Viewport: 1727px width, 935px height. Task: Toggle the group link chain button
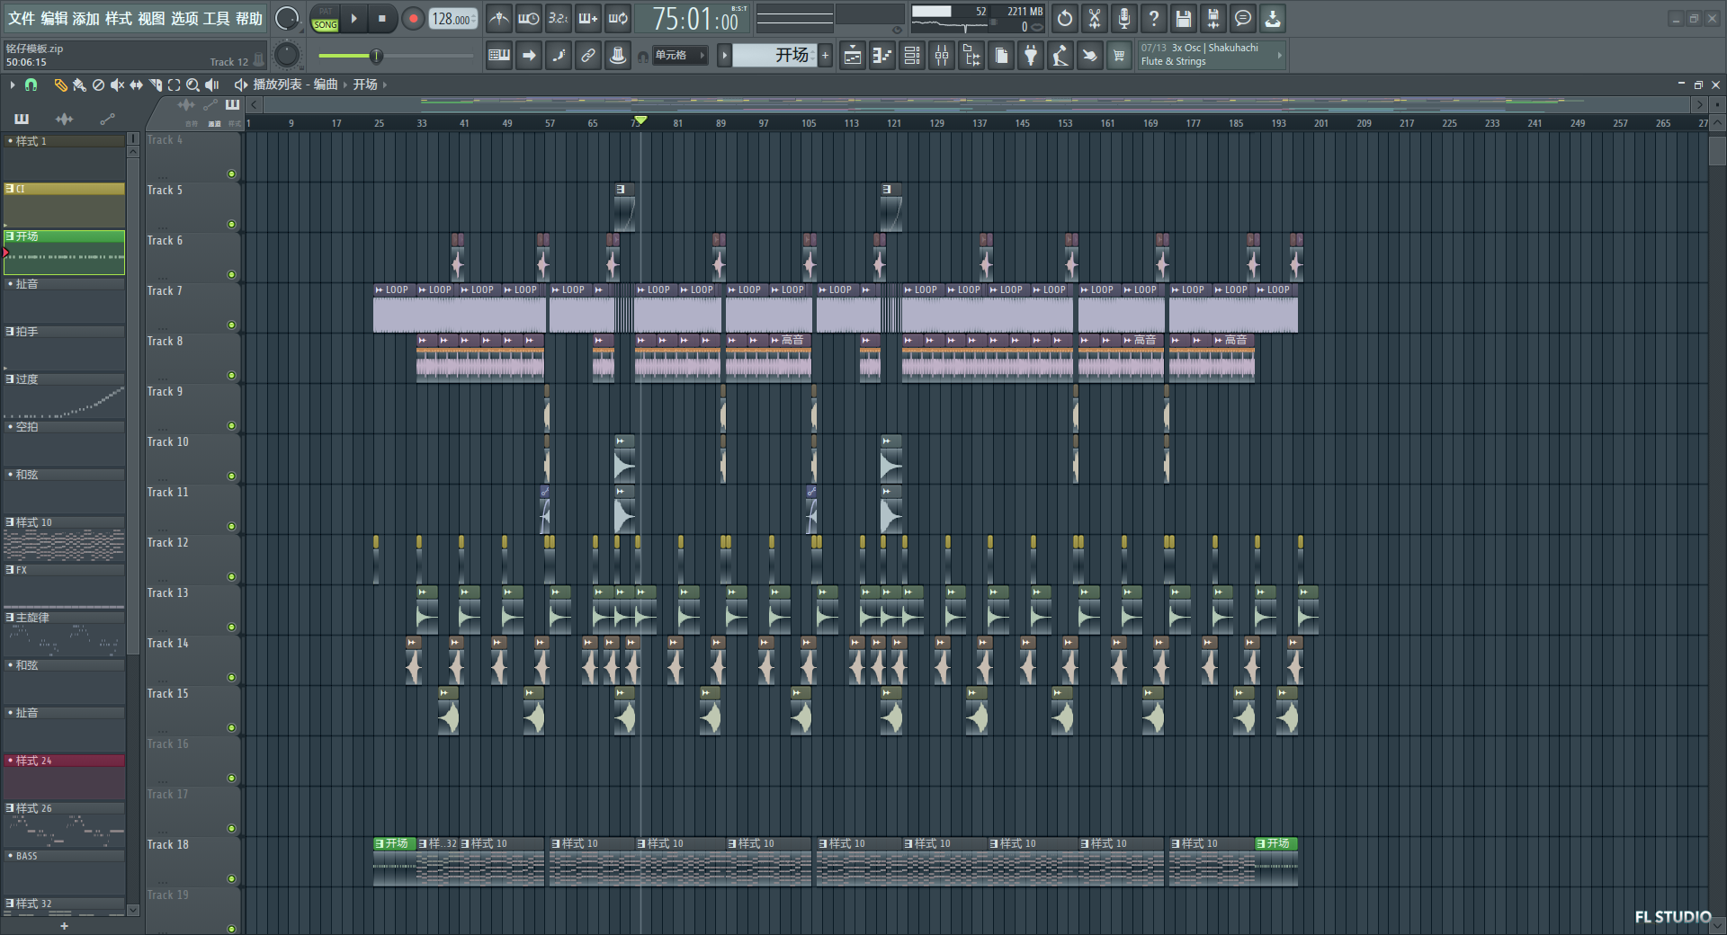[x=588, y=56]
